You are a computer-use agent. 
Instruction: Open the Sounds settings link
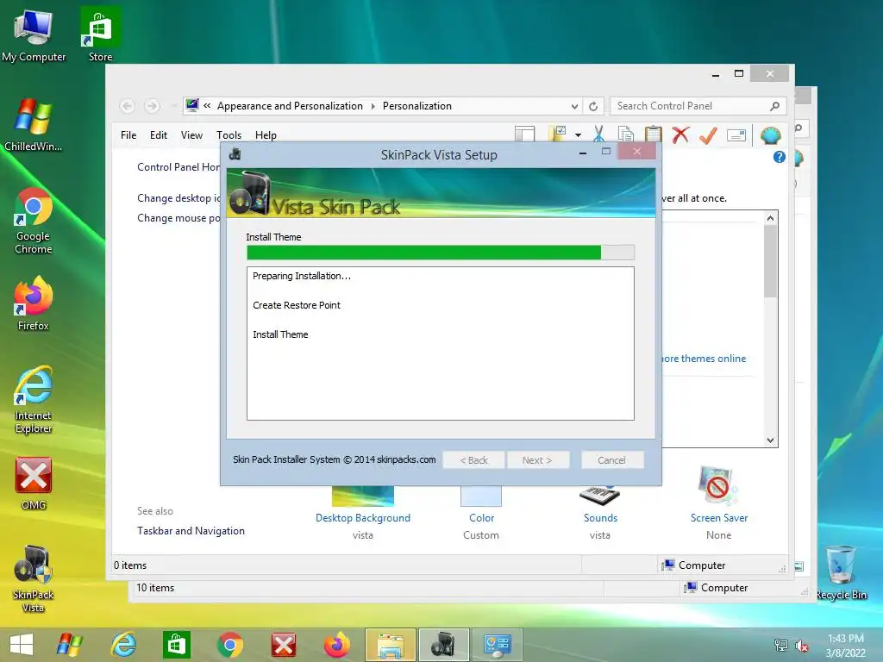point(600,518)
